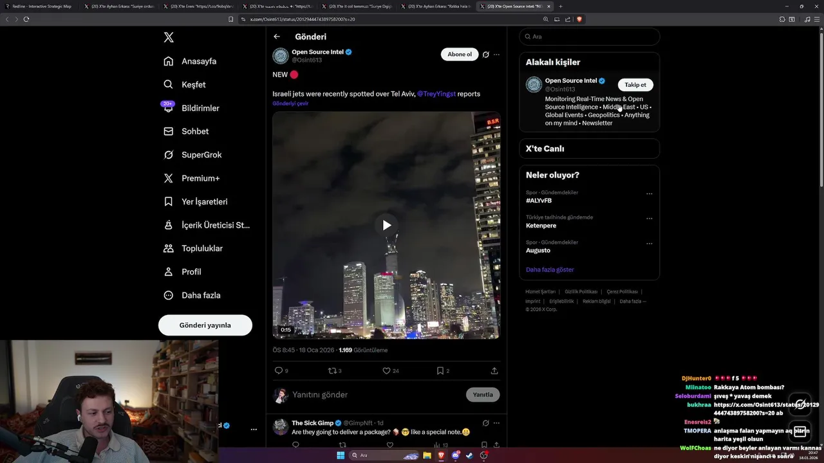The width and height of the screenshot is (824, 463).
Task: Click the Gönderi yayınla button
Action: click(x=205, y=325)
